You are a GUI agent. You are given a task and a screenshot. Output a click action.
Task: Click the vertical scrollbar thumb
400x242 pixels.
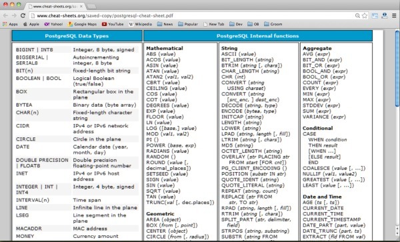397,68
